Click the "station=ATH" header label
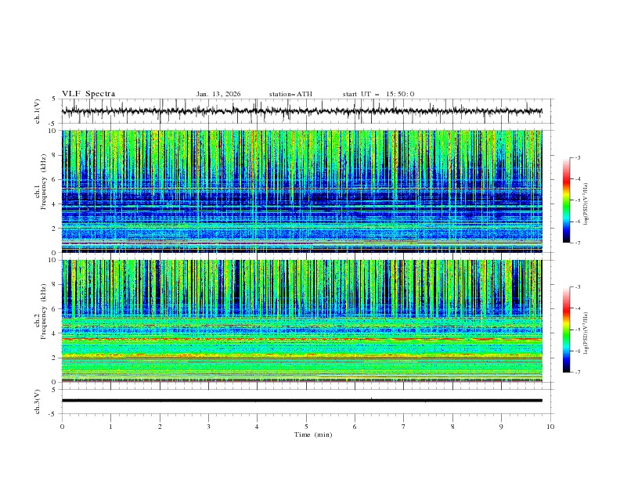 pyautogui.click(x=290, y=94)
